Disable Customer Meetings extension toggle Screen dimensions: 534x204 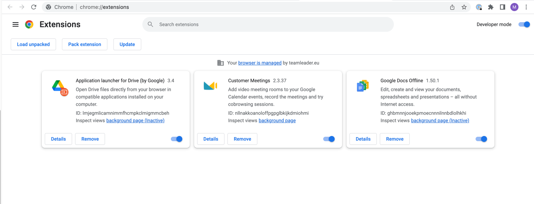329,139
